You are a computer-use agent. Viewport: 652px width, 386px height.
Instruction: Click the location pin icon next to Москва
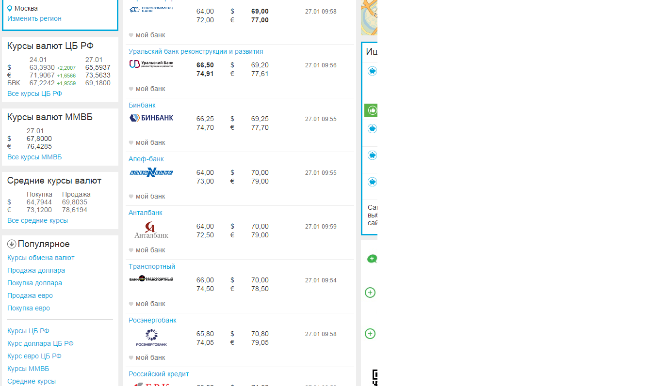[x=10, y=8]
